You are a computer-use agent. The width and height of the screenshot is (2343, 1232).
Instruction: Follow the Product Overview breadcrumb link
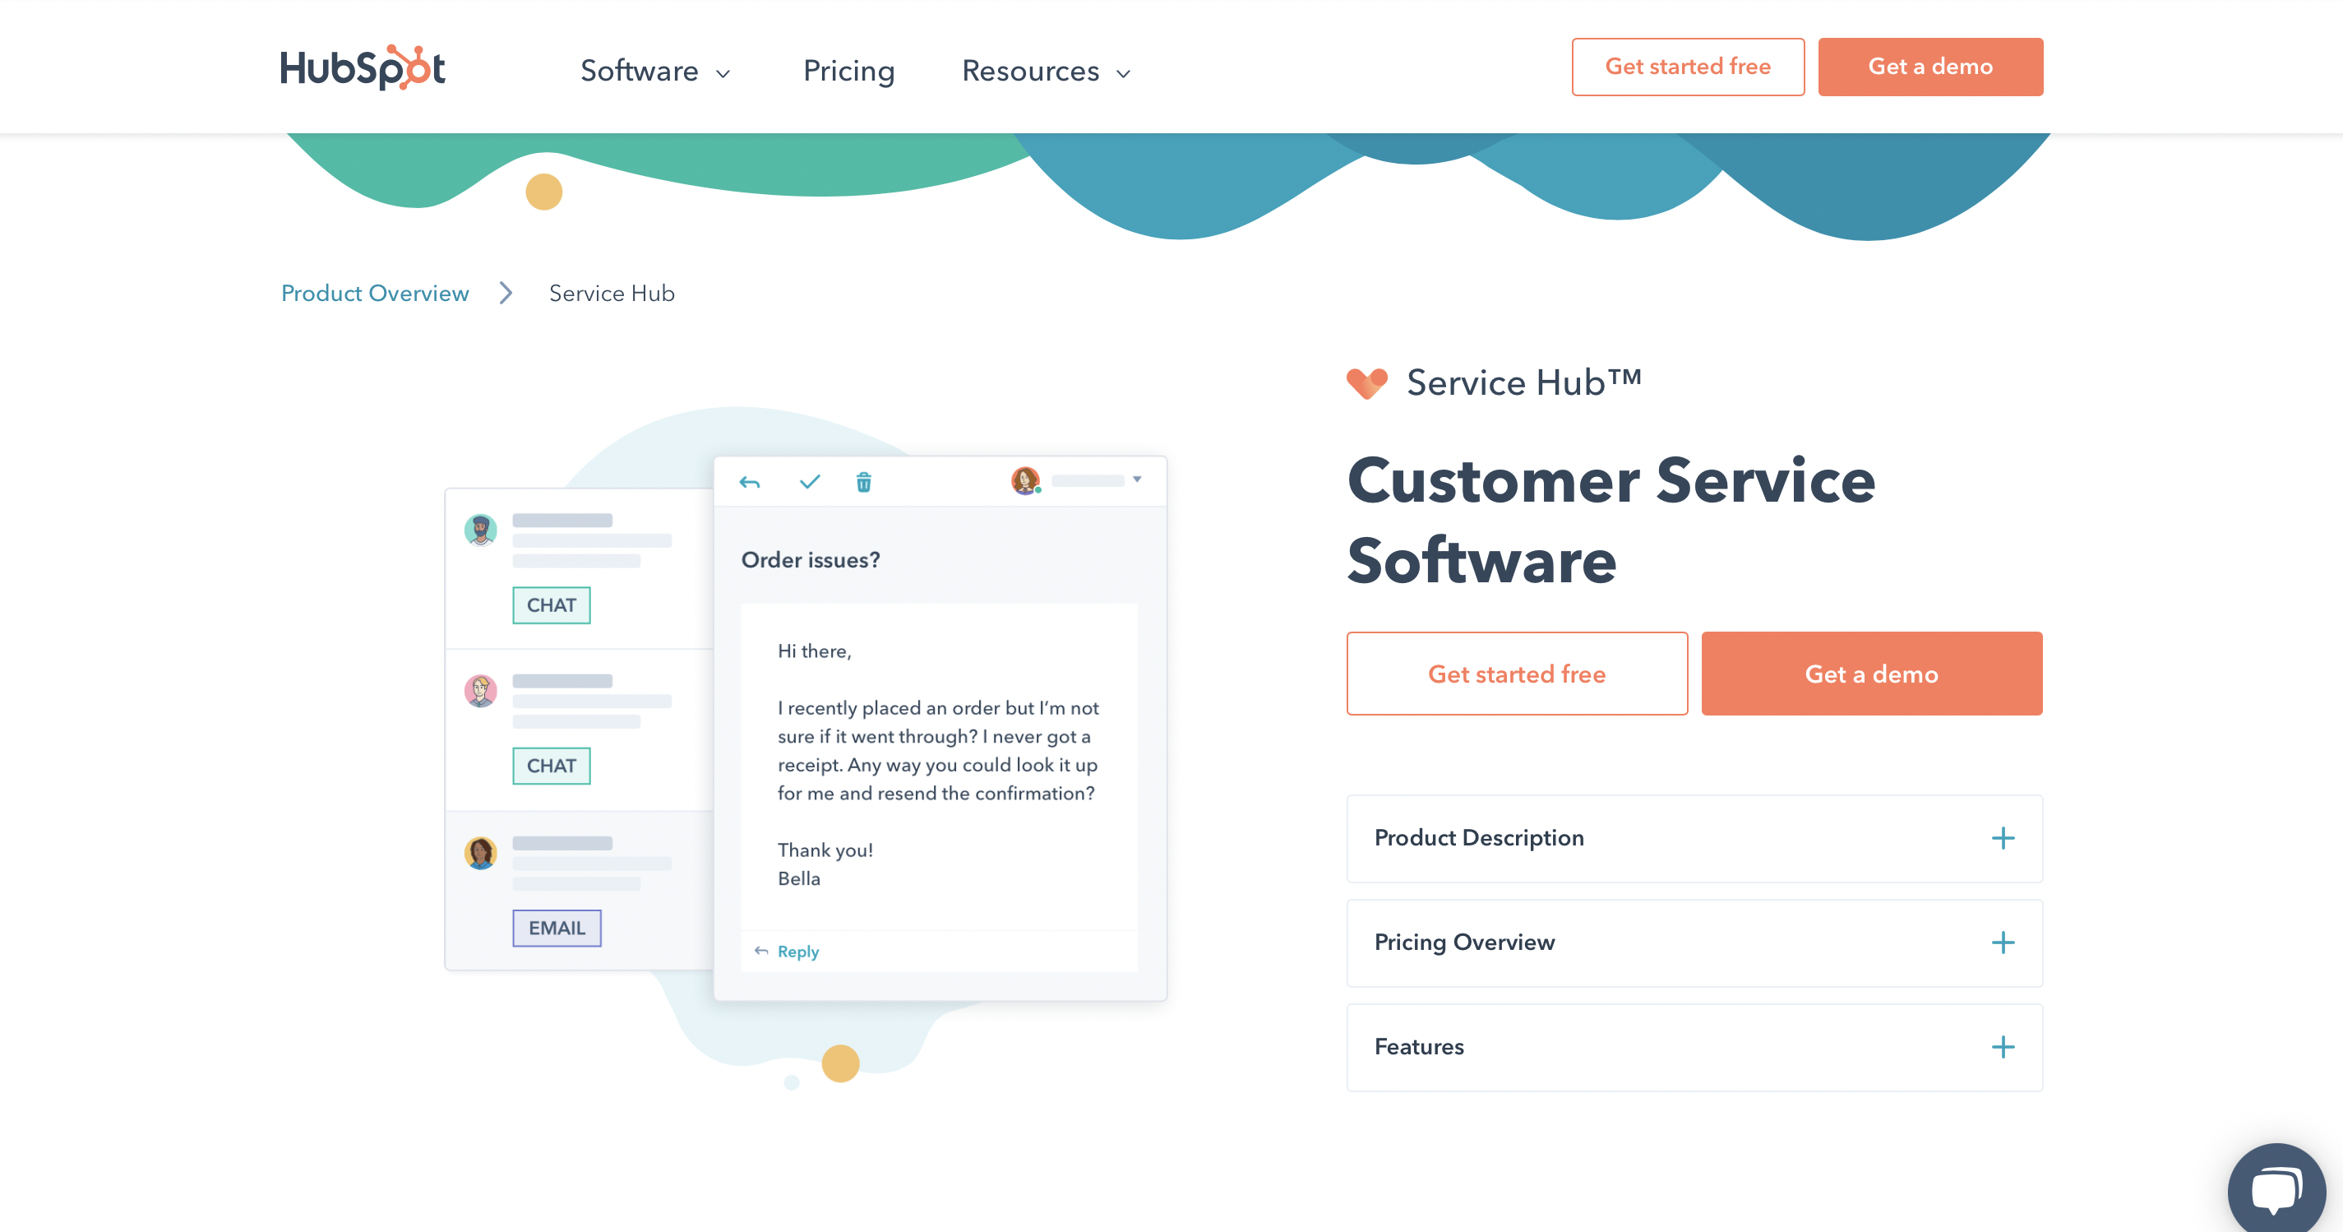click(x=375, y=293)
